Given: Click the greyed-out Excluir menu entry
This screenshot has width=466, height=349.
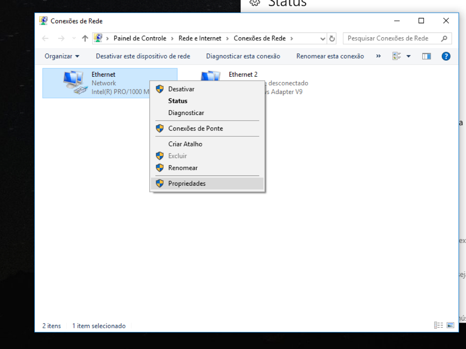Looking at the screenshot, I should tap(207, 156).
